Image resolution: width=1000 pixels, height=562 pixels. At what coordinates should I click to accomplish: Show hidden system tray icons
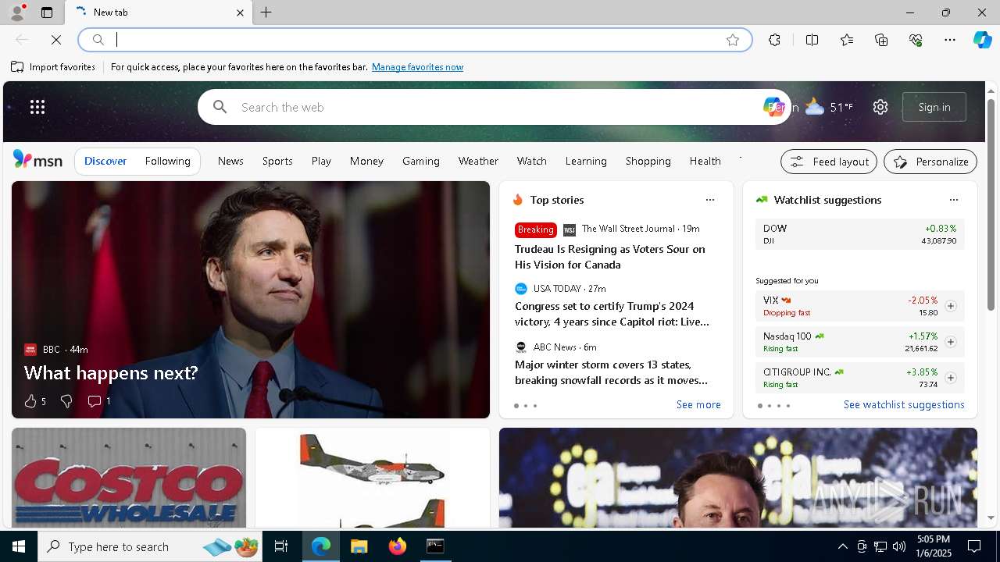click(x=842, y=546)
